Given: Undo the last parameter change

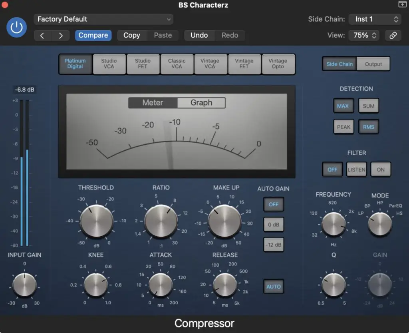Looking at the screenshot, I should tap(199, 35).
